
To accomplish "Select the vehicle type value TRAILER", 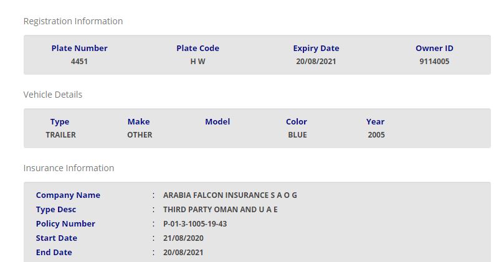I will point(60,135).
